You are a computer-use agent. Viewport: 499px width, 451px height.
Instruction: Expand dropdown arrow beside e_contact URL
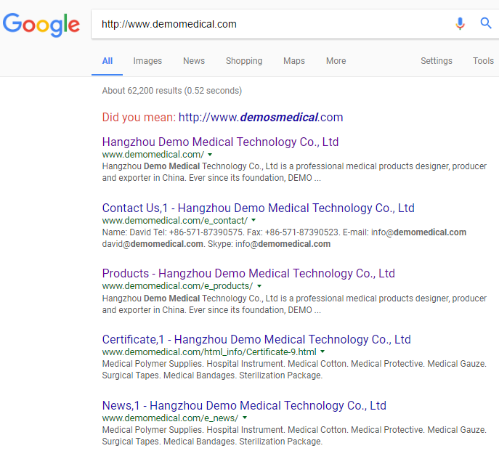pos(253,220)
